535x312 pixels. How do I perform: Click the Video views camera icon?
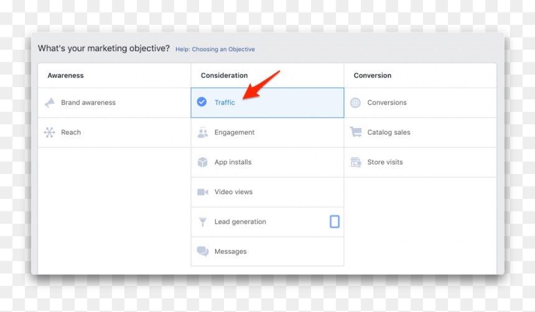coord(203,192)
